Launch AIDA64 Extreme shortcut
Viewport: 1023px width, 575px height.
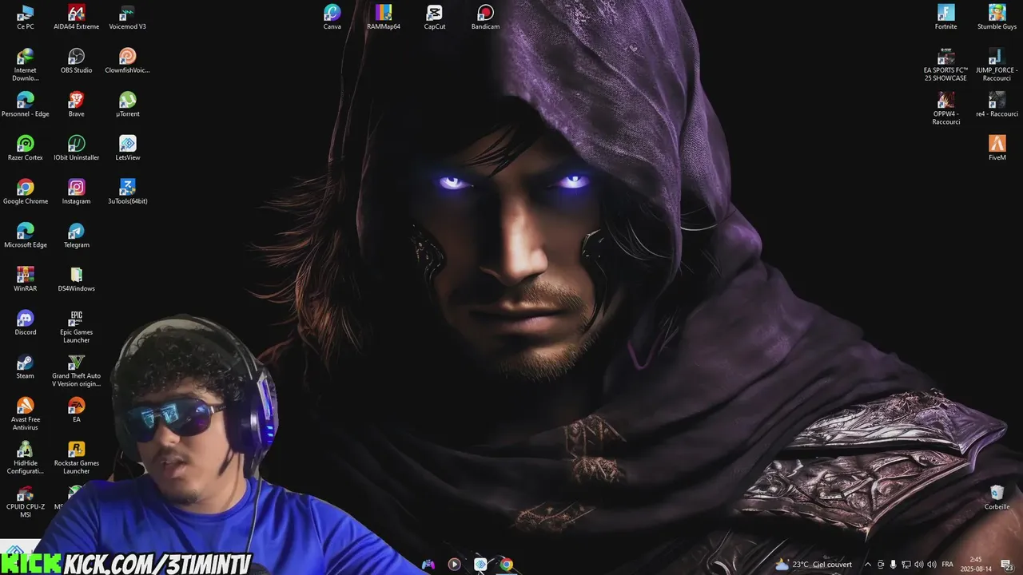click(77, 18)
